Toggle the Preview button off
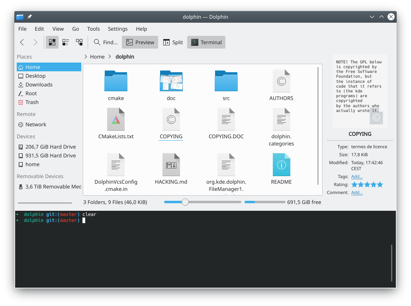This screenshot has width=411, height=306. tap(140, 42)
